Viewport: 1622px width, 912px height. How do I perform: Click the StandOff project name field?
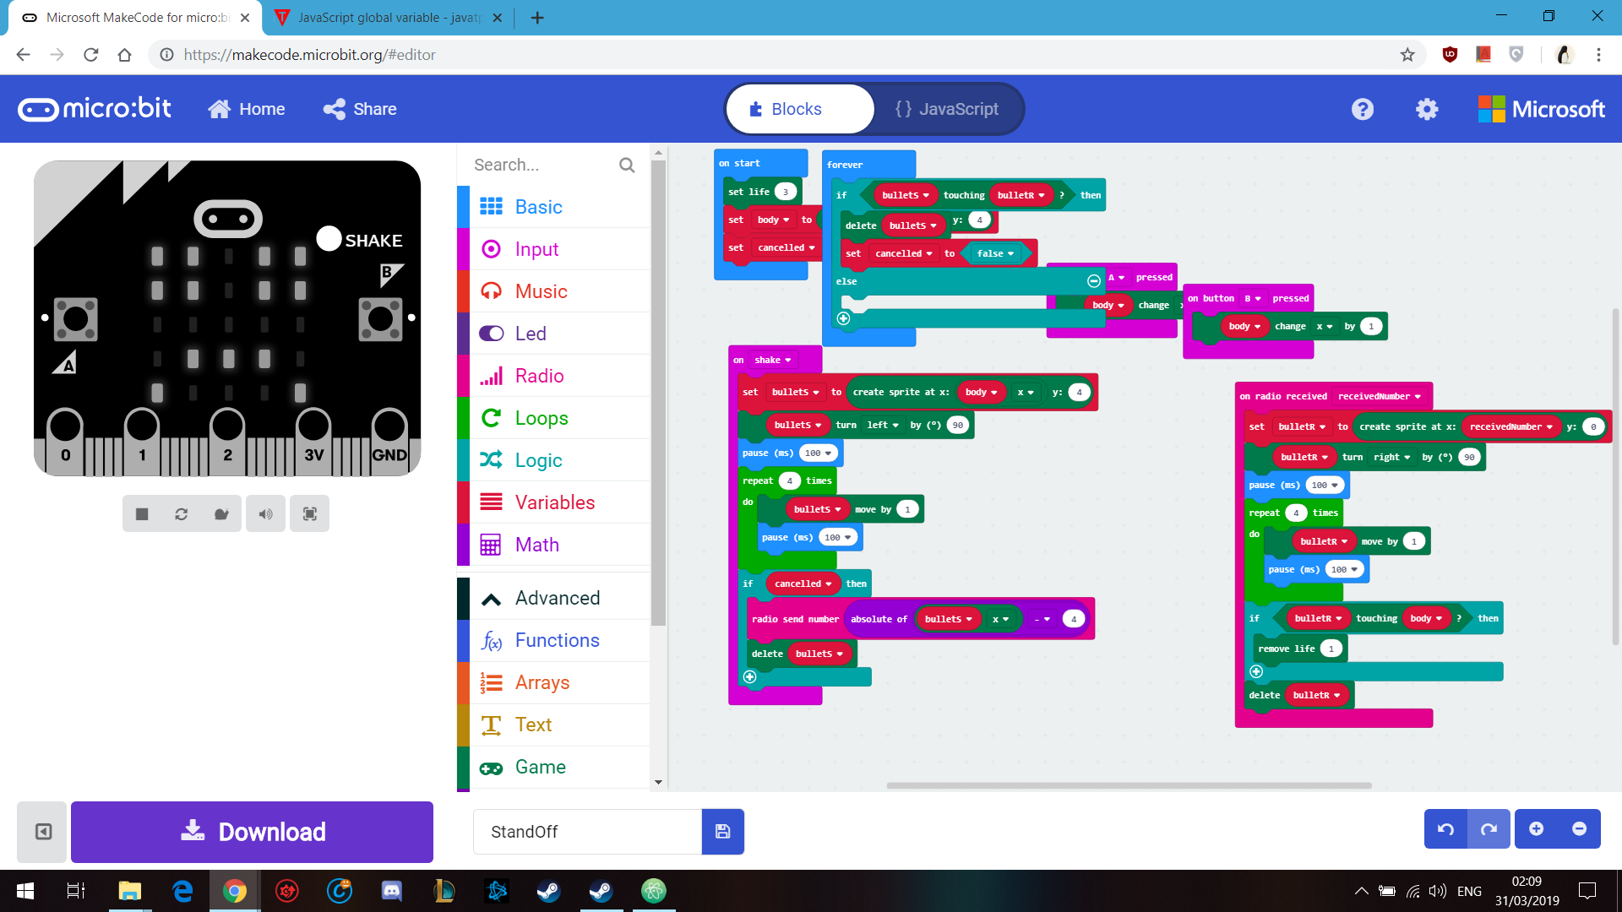point(587,832)
